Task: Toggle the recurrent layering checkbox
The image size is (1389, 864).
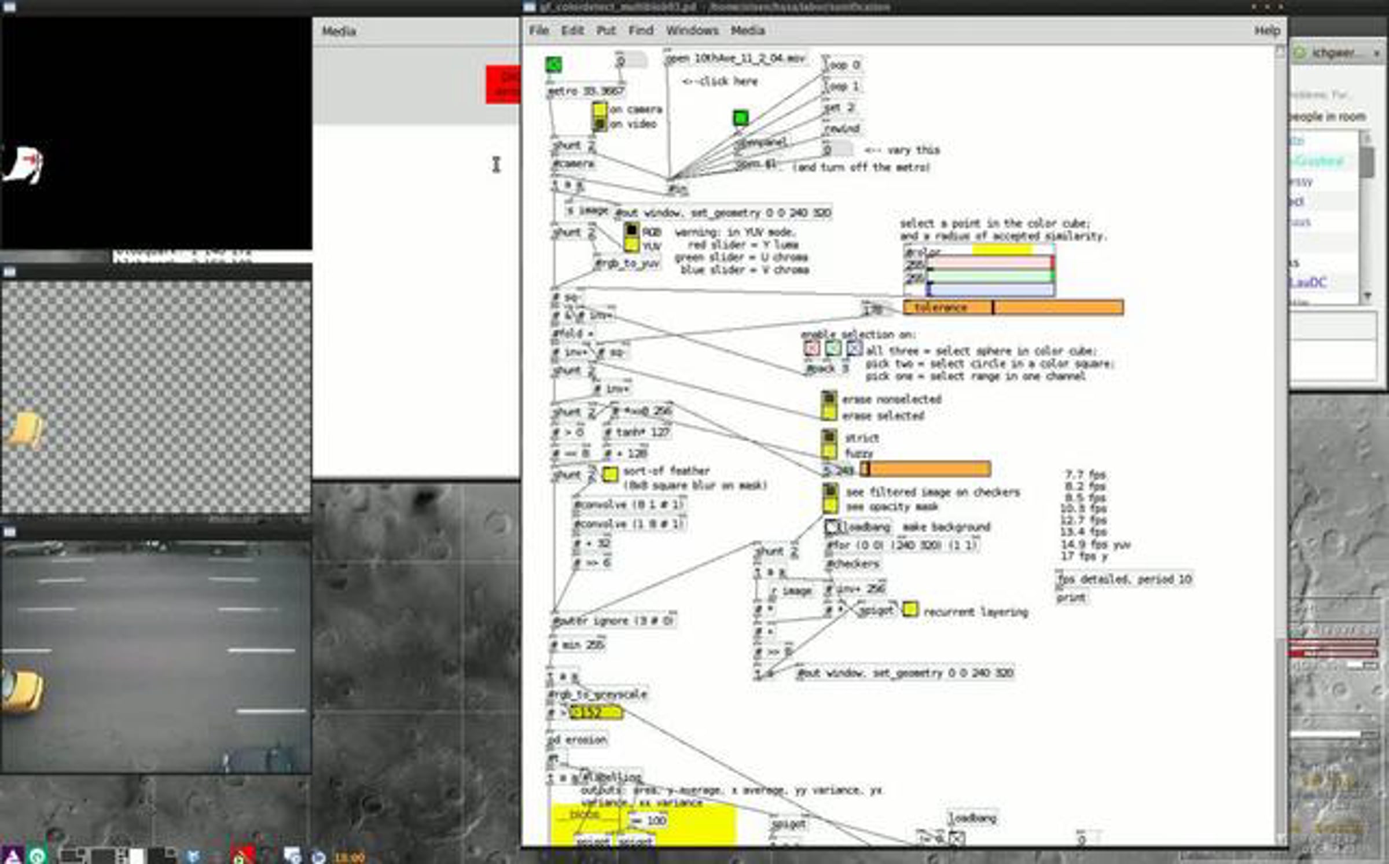Action: [910, 609]
